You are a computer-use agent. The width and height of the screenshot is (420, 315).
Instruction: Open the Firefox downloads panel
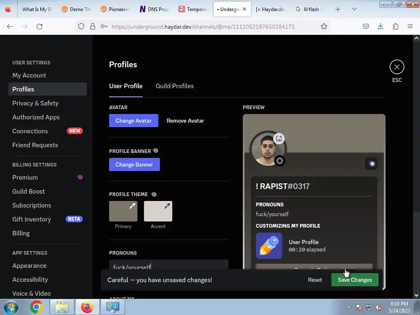pyautogui.click(x=380, y=26)
